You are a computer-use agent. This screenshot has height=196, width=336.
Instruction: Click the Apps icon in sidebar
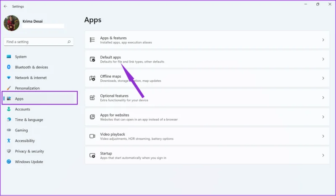pyautogui.click(x=9, y=99)
